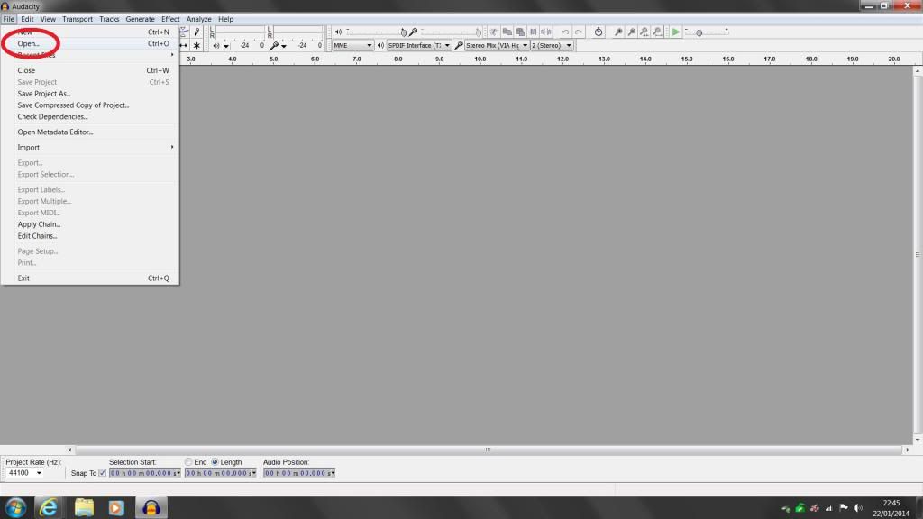Select the Length radio button

(x=215, y=462)
